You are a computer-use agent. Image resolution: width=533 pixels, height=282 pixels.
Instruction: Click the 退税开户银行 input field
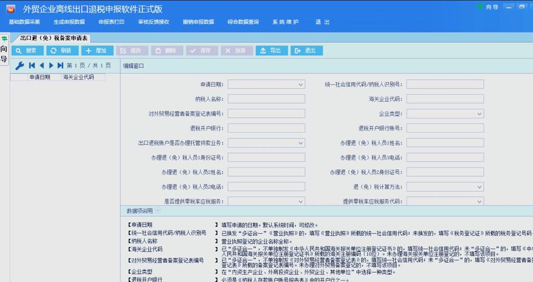(266, 128)
